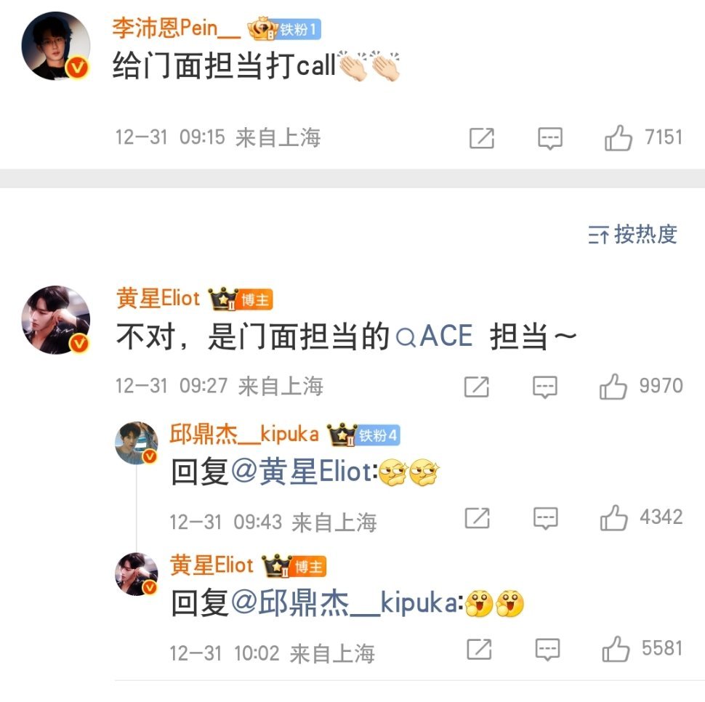Open 邱鼎杰__kipuka username in reply thread
705x702 pixels.
point(244,434)
